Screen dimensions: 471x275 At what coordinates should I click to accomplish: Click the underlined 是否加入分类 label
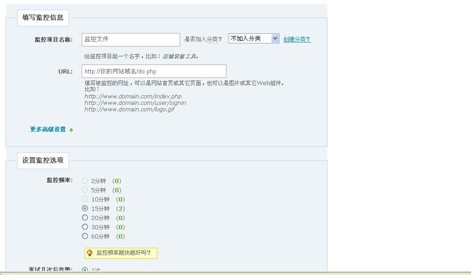click(x=201, y=39)
